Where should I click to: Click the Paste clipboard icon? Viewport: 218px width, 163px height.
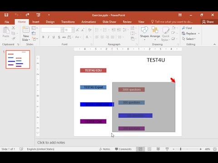point(6,30)
